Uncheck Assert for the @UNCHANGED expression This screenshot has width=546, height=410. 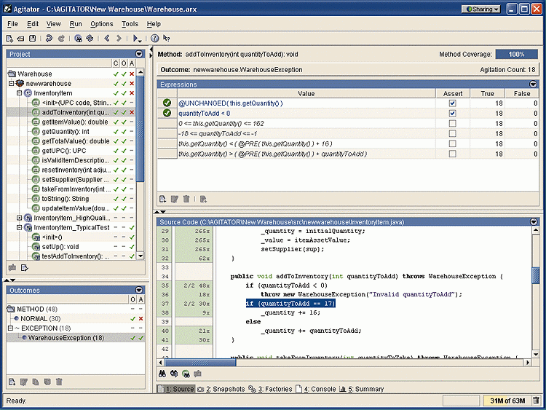452,103
